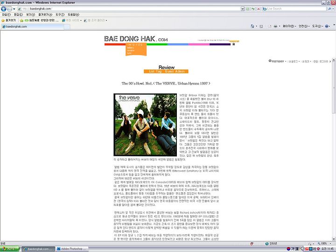Switch to baedonghak.com taskbar button
This screenshot has width=336, height=252.
click(39, 249)
